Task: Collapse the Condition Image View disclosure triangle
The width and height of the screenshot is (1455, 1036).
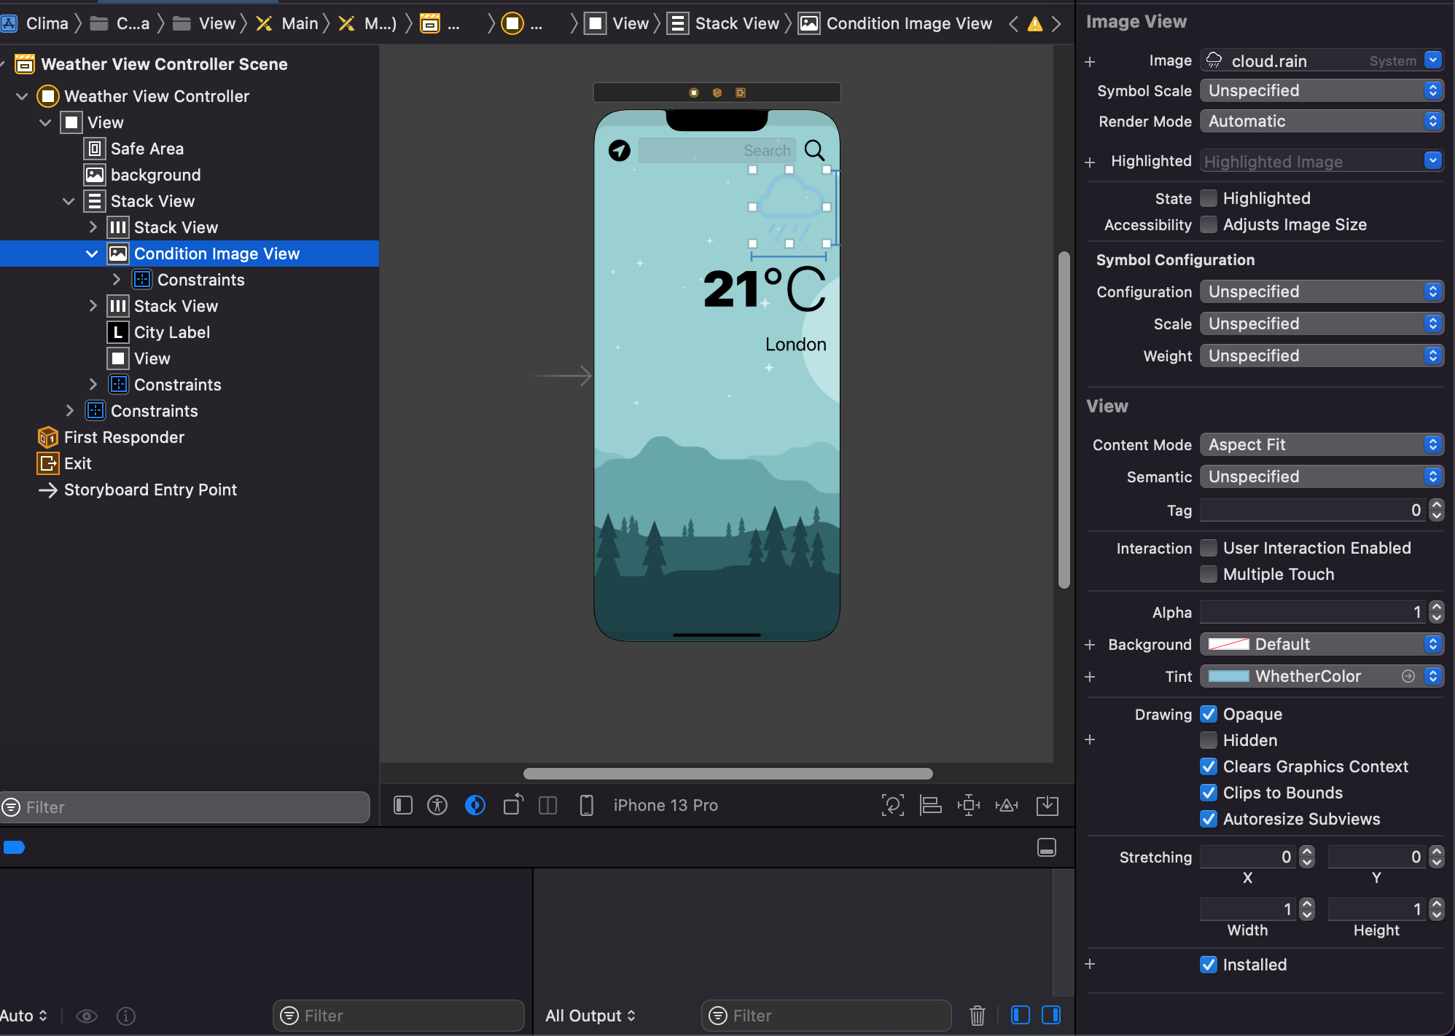Action: coord(92,254)
